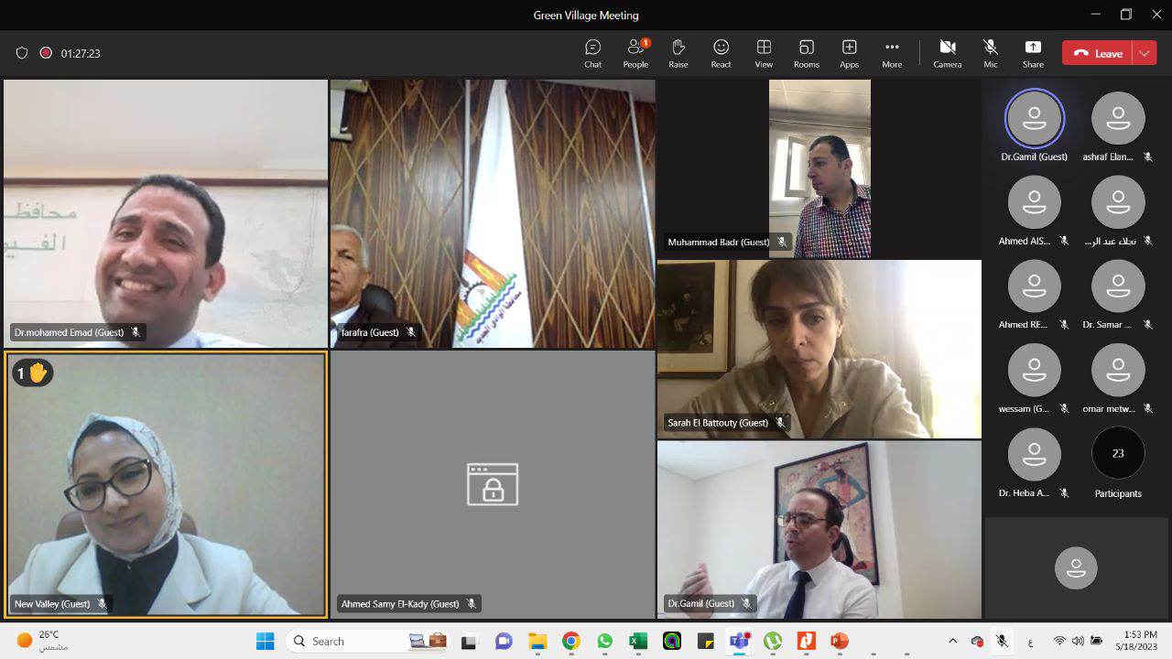Viewport: 1172px width, 659px height.
Task: Open breakout Rooms
Action: (806, 53)
